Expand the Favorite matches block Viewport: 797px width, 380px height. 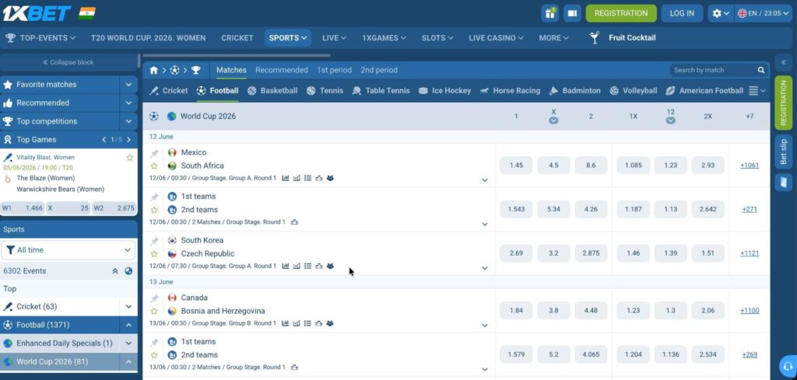click(128, 85)
